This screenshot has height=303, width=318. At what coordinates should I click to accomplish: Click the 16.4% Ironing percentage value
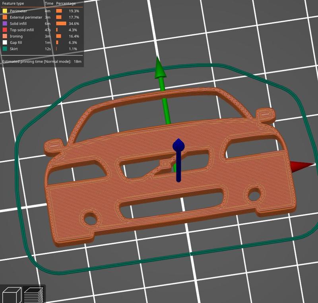coord(74,36)
